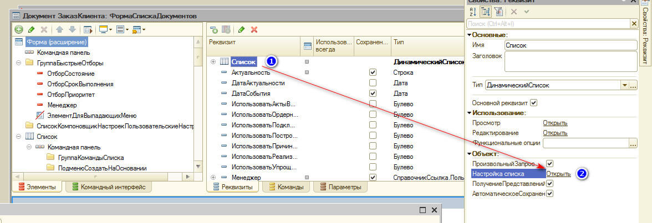The height and width of the screenshot is (223, 652).
Task: Click the red delete attribute X icon
Action: [254, 29]
